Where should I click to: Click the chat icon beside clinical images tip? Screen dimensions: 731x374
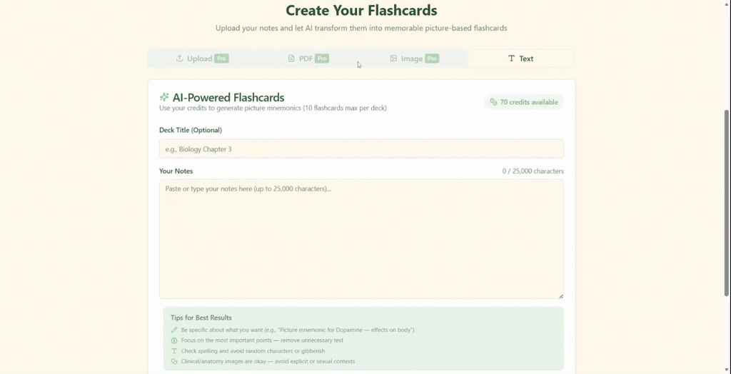click(x=174, y=361)
